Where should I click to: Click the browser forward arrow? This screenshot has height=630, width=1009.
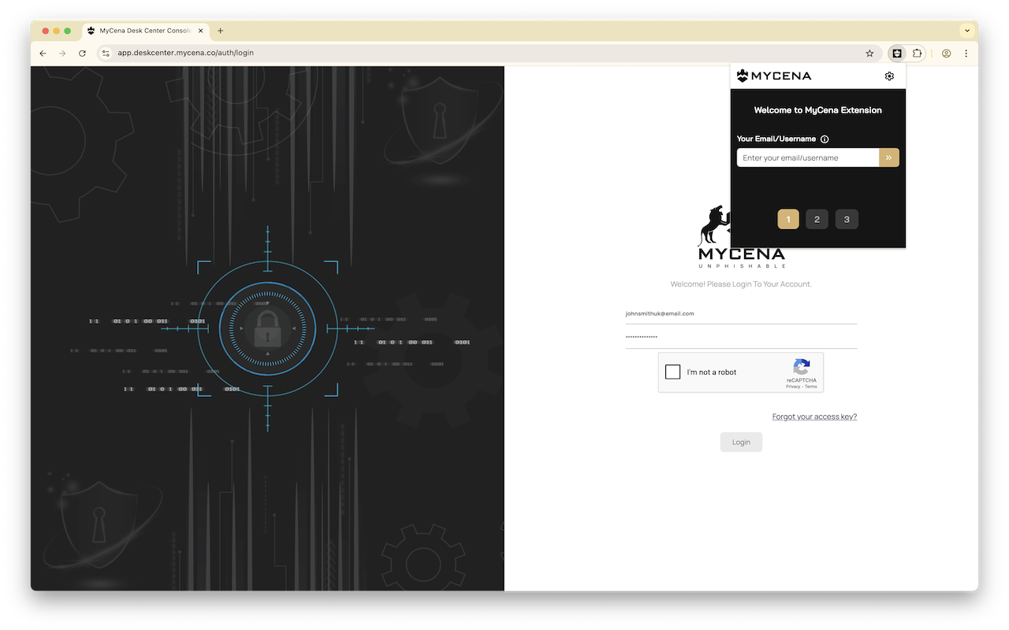coord(63,54)
